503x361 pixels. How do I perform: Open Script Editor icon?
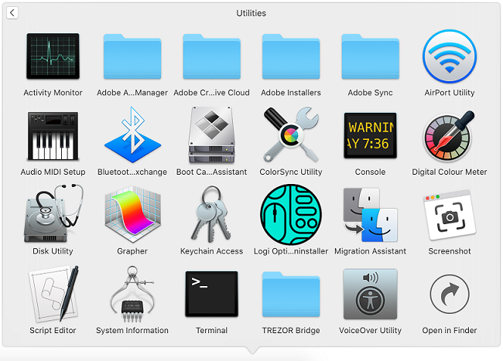[x=53, y=294]
